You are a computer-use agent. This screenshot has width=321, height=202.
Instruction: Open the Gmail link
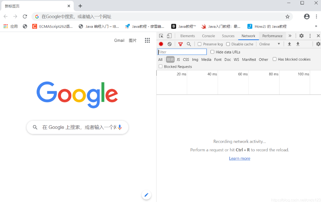click(x=119, y=40)
